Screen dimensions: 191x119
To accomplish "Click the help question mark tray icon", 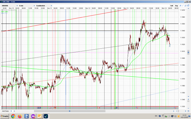I will click(160, 116).
